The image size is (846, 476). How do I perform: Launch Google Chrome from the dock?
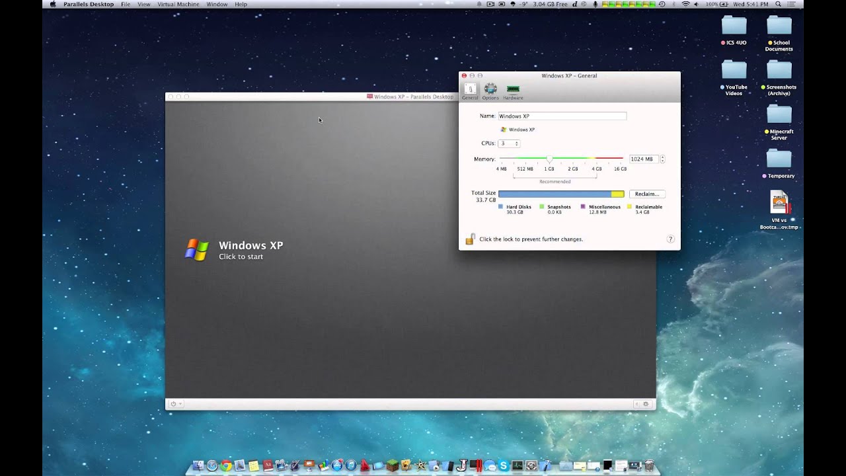(227, 465)
